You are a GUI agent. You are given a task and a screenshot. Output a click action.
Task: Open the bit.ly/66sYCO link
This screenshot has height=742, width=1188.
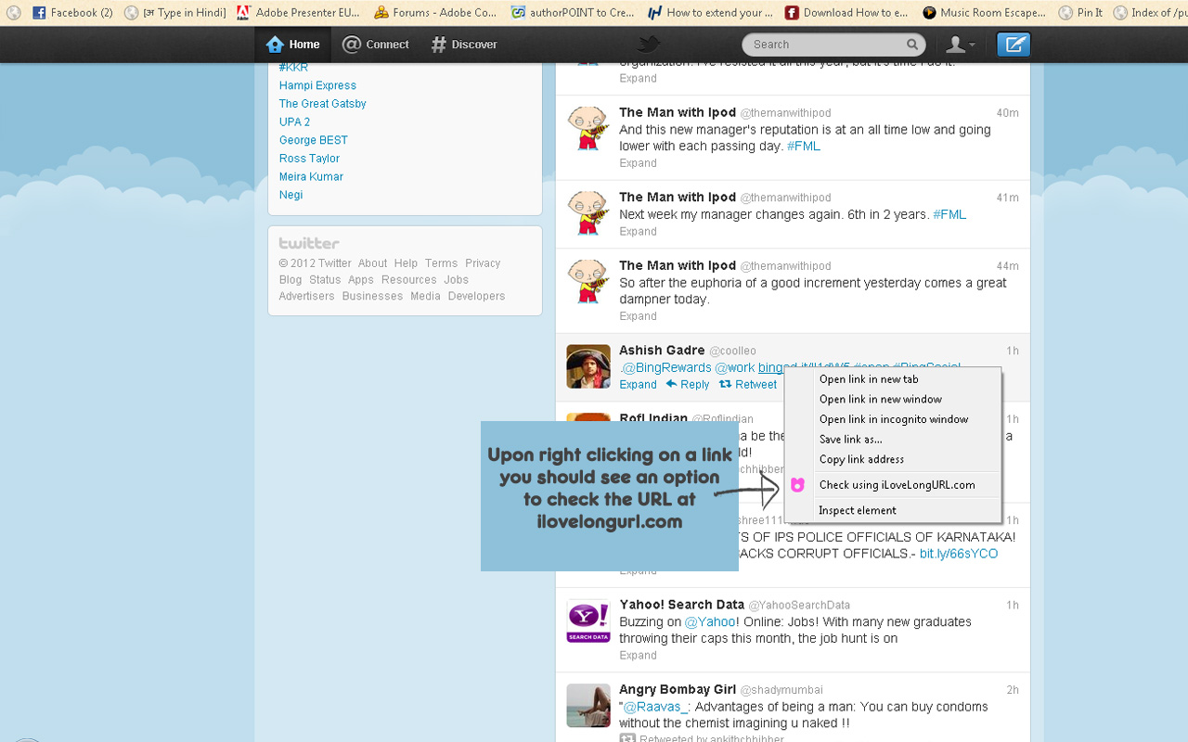[959, 554]
